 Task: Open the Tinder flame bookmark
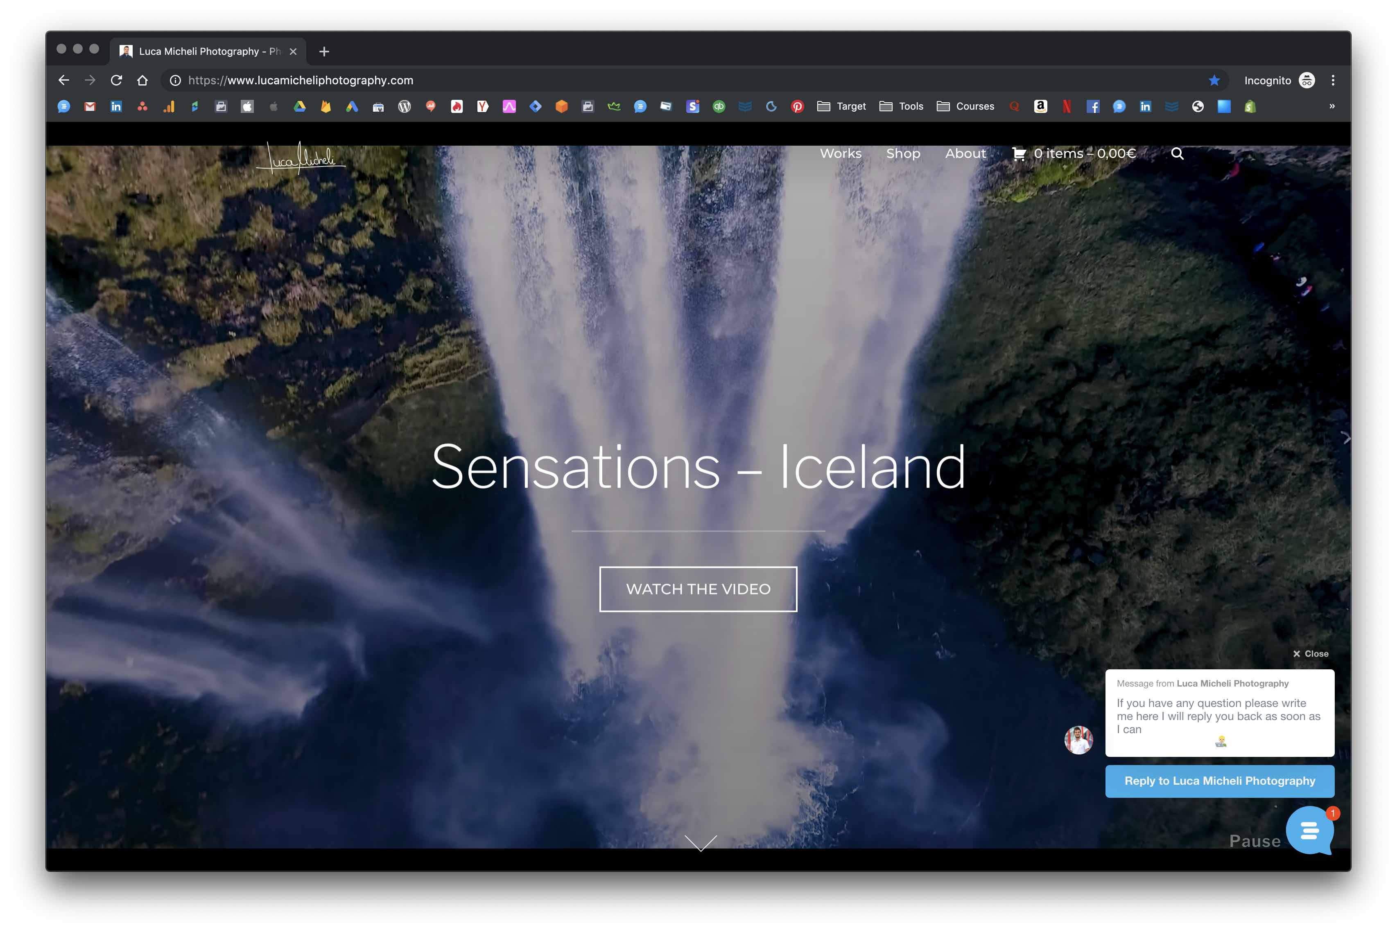457,106
